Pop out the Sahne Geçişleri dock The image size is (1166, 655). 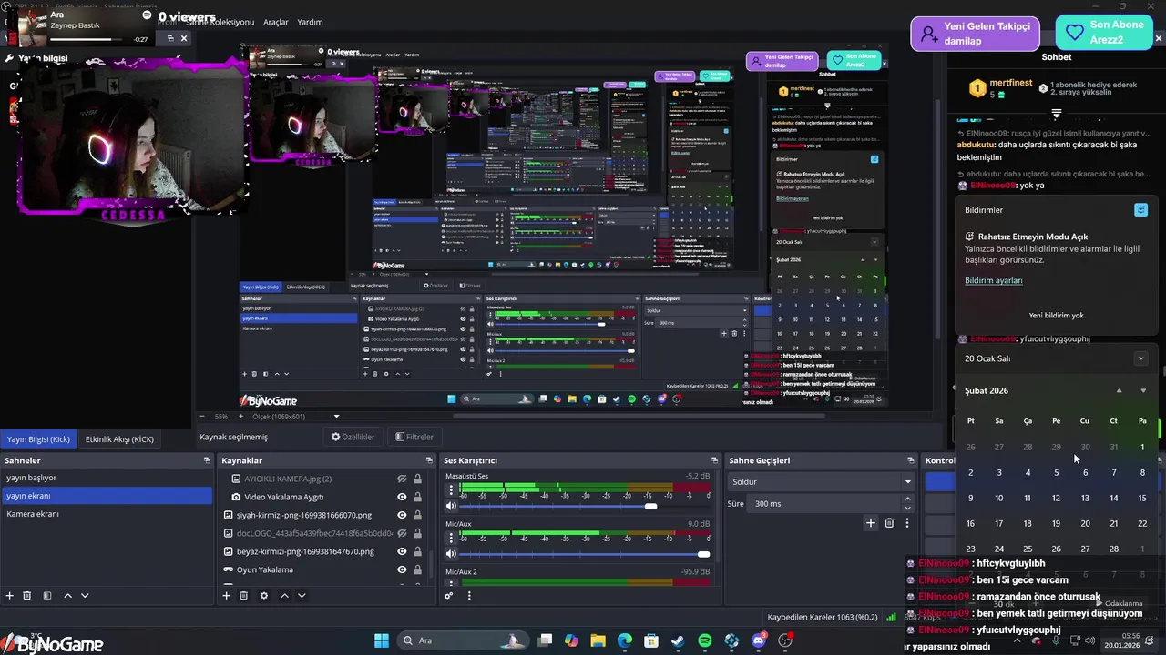tap(910, 460)
